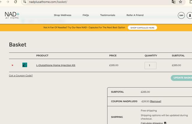This screenshot has width=192, height=124.
Task: Open the GBP currency selector
Action: tap(181, 15)
